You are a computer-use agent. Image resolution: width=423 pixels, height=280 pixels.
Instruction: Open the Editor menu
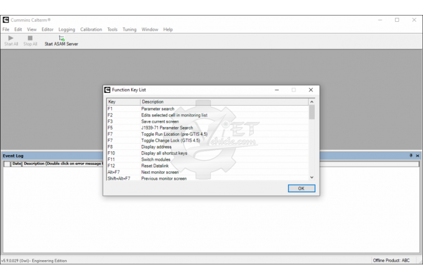47,29
